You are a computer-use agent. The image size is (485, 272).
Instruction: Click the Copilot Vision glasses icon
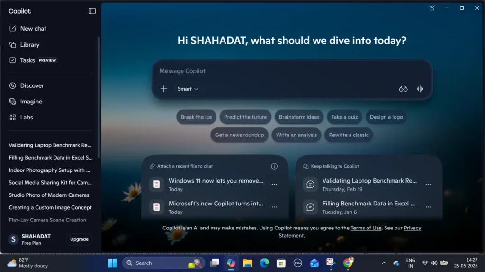click(x=403, y=89)
